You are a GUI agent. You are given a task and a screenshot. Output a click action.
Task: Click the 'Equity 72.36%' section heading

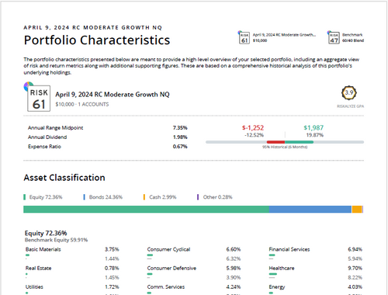[x=46, y=233]
